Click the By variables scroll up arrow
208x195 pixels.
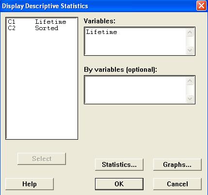tap(190, 81)
